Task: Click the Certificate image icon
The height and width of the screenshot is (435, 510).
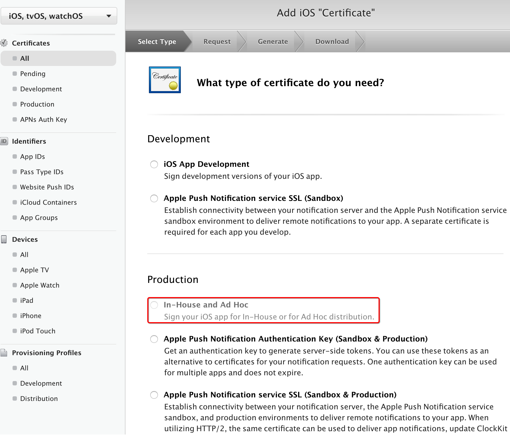Action: coord(165,80)
